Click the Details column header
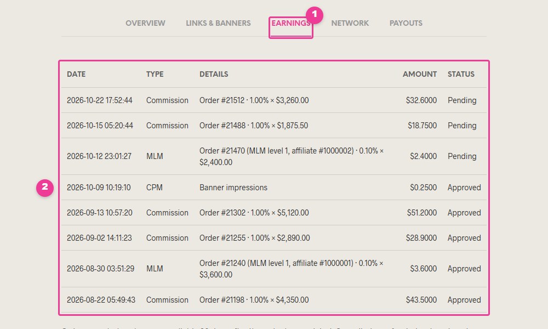Screen dimensions: 548x329 tap(214, 74)
